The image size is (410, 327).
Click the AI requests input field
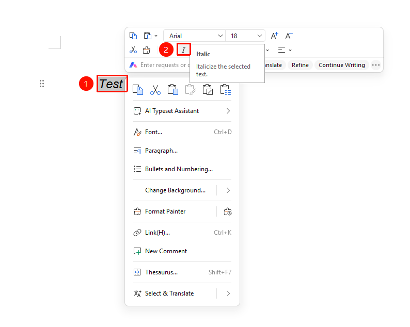coord(165,65)
